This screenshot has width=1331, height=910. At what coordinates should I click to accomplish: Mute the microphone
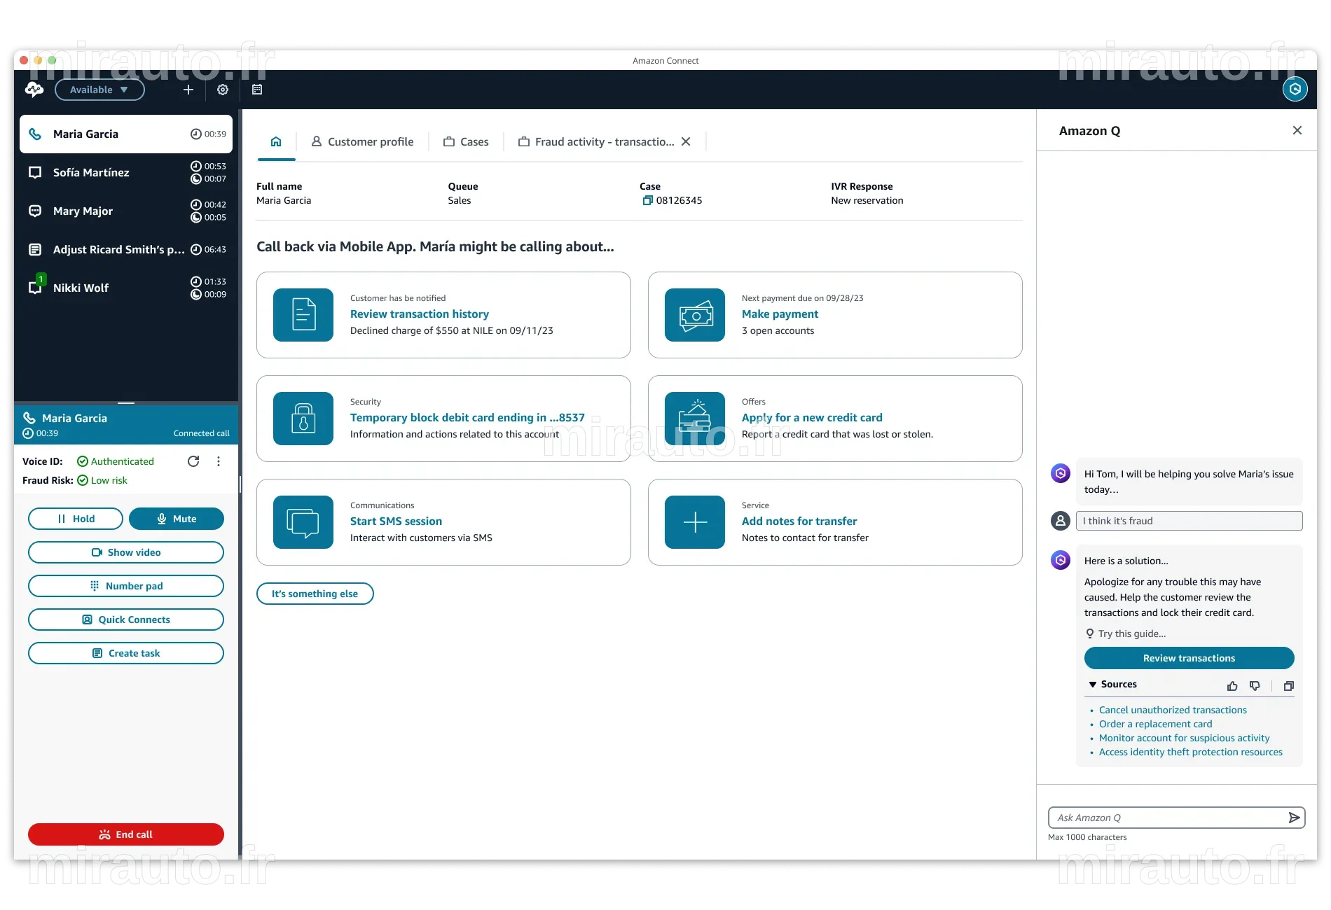click(177, 519)
